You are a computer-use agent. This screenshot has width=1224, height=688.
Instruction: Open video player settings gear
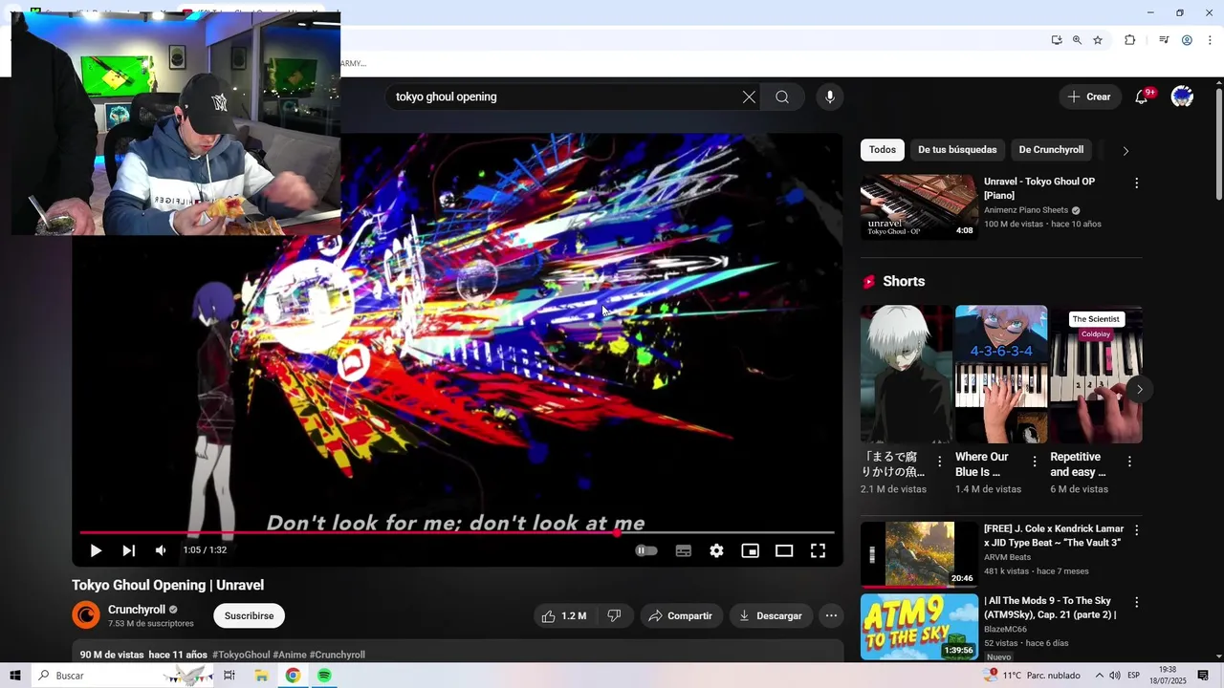pos(716,550)
